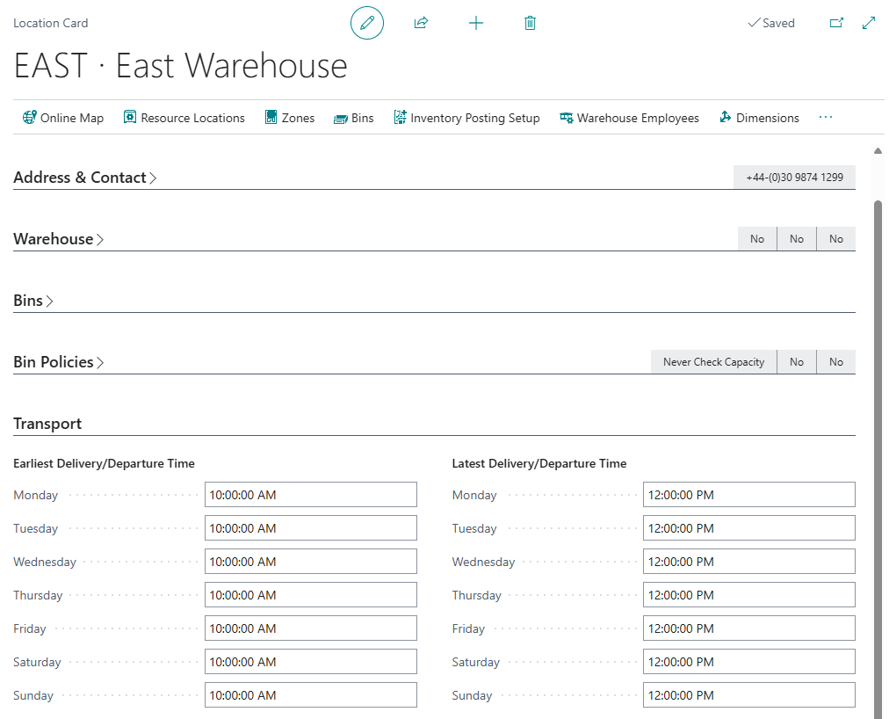
Task: Show more actions with the ellipsis
Action: point(825,118)
